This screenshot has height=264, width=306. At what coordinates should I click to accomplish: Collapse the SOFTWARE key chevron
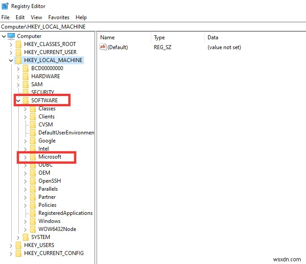[18, 101]
